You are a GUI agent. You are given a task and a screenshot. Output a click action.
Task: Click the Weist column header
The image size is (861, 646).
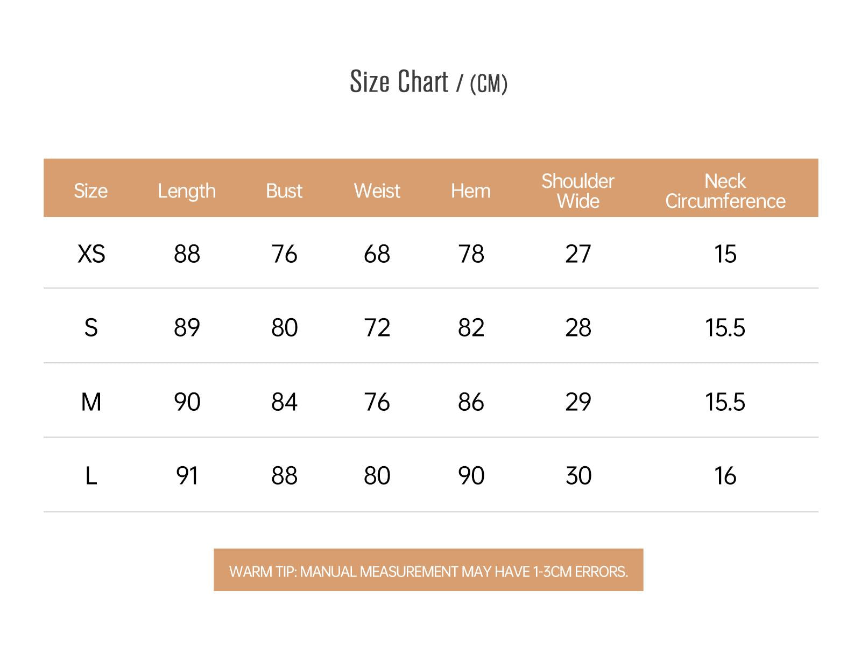[x=377, y=191]
